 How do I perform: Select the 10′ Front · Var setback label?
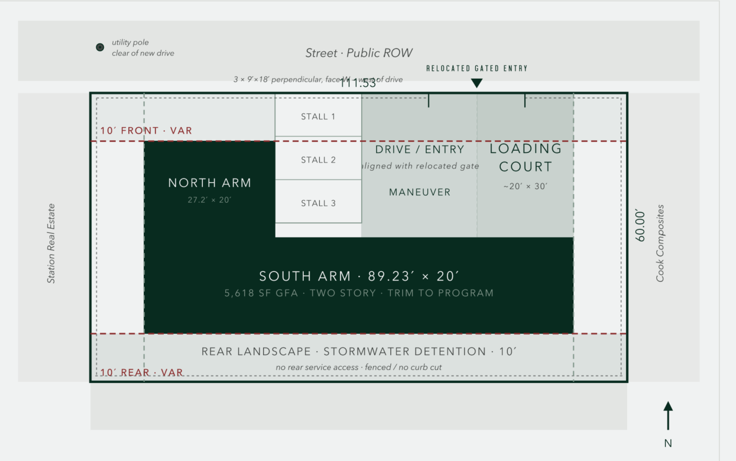coord(146,131)
